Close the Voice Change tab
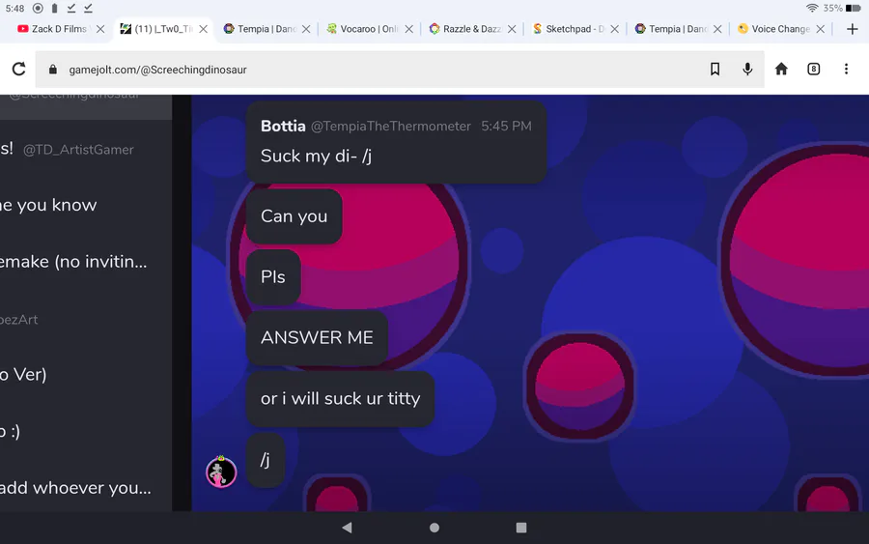 point(820,29)
